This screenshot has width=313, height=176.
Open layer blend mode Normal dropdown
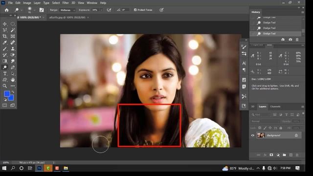pos(265,121)
